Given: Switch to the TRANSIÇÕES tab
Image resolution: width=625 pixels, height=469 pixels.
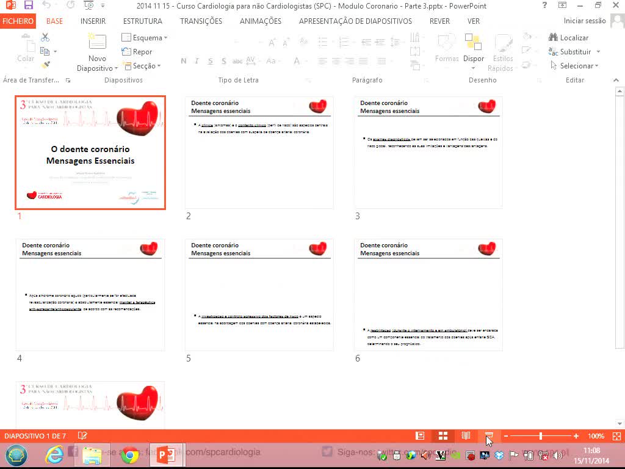Looking at the screenshot, I should point(201,21).
